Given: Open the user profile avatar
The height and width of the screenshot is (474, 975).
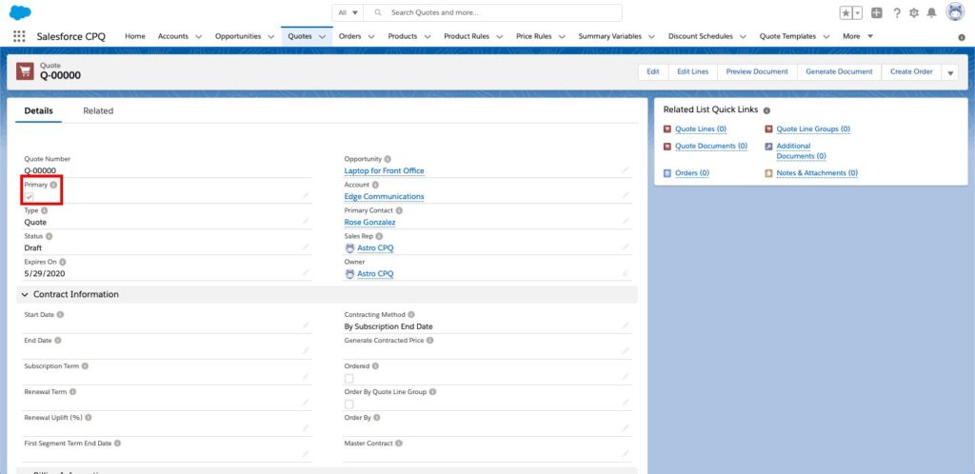Looking at the screenshot, I should point(955,11).
